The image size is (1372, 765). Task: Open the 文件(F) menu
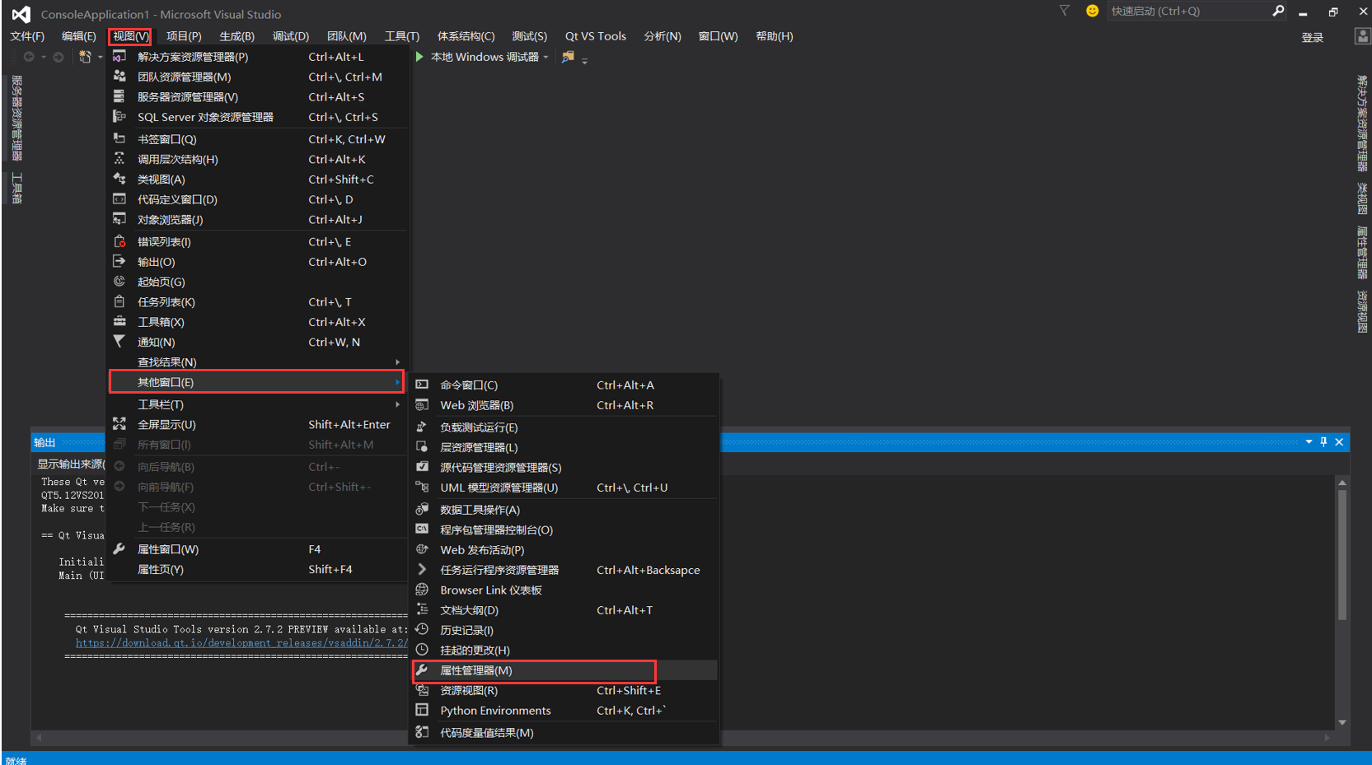point(27,36)
